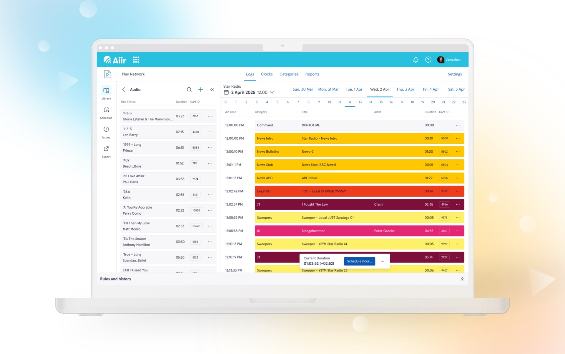Open options for Perry Como track
The image size is (565, 354).
point(210,210)
